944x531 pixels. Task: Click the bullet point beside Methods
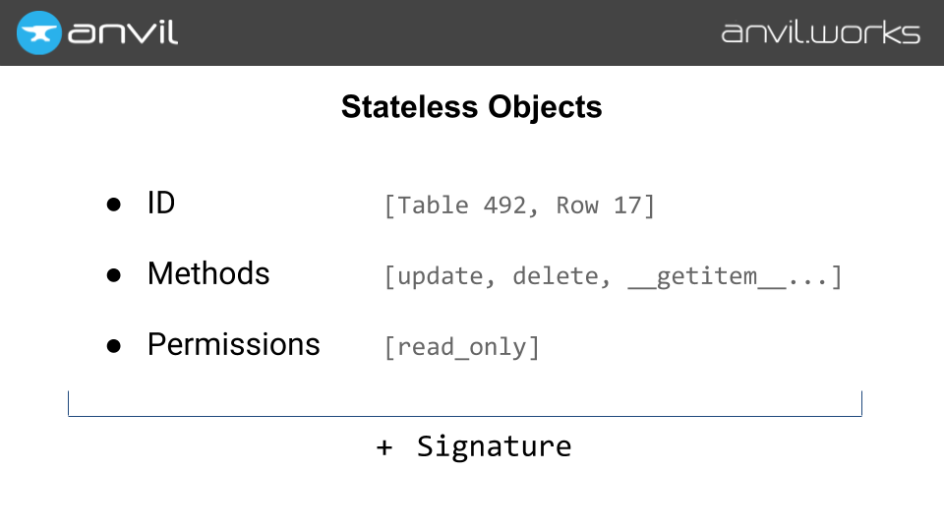pos(113,274)
